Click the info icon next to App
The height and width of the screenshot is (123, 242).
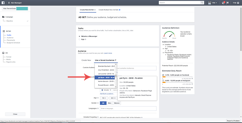click(85, 39)
